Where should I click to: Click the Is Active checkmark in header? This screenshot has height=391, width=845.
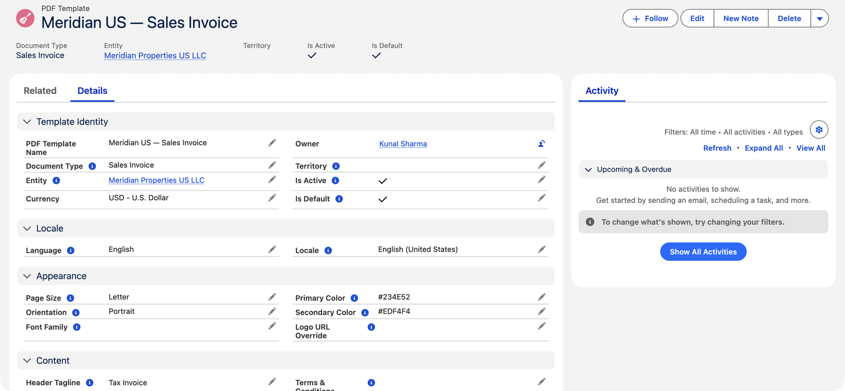pyautogui.click(x=312, y=55)
